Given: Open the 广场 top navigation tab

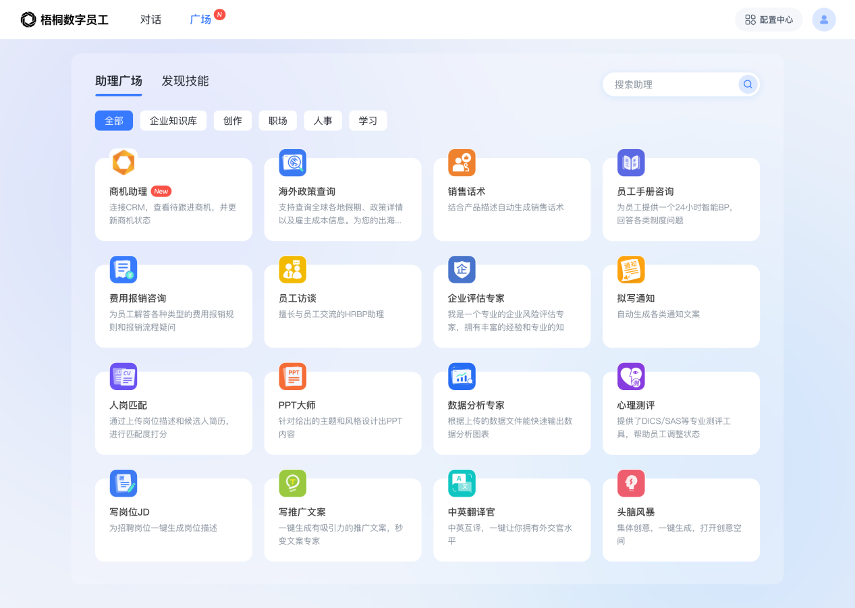Looking at the screenshot, I should pos(200,20).
